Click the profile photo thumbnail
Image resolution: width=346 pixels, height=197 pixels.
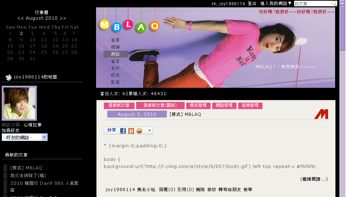click(x=19, y=103)
